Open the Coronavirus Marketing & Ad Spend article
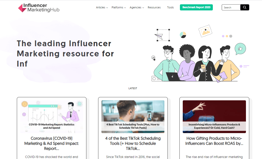Image resolution: width=262 pixels, height=159 pixels. pyautogui.click(x=51, y=143)
